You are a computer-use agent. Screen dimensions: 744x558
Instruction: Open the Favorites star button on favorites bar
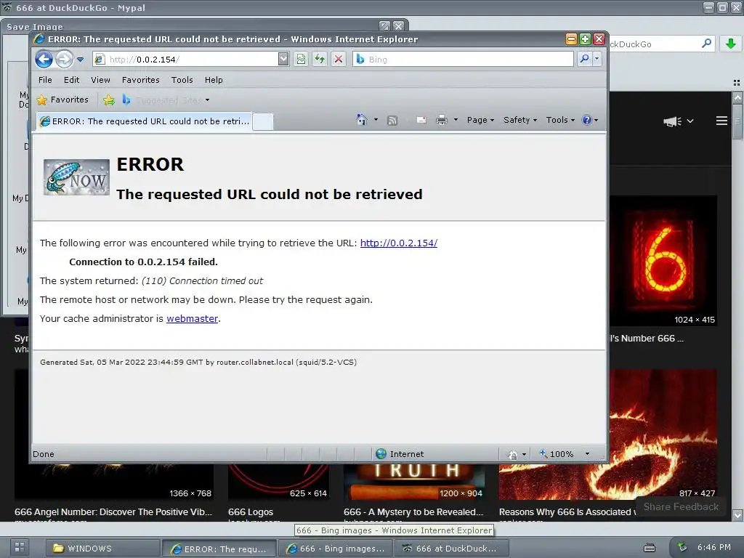(62, 100)
